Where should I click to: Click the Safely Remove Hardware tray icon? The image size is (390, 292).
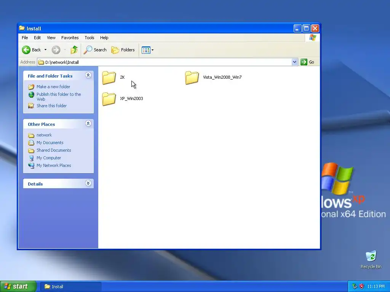pos(355,287)
